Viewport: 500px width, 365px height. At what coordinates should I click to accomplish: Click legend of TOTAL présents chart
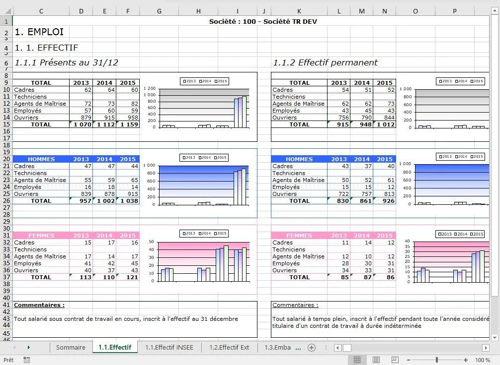[205, 81]
